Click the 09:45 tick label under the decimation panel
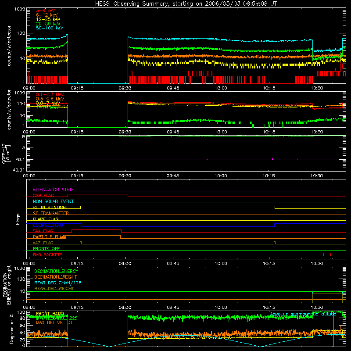 [x=173, y=308]
